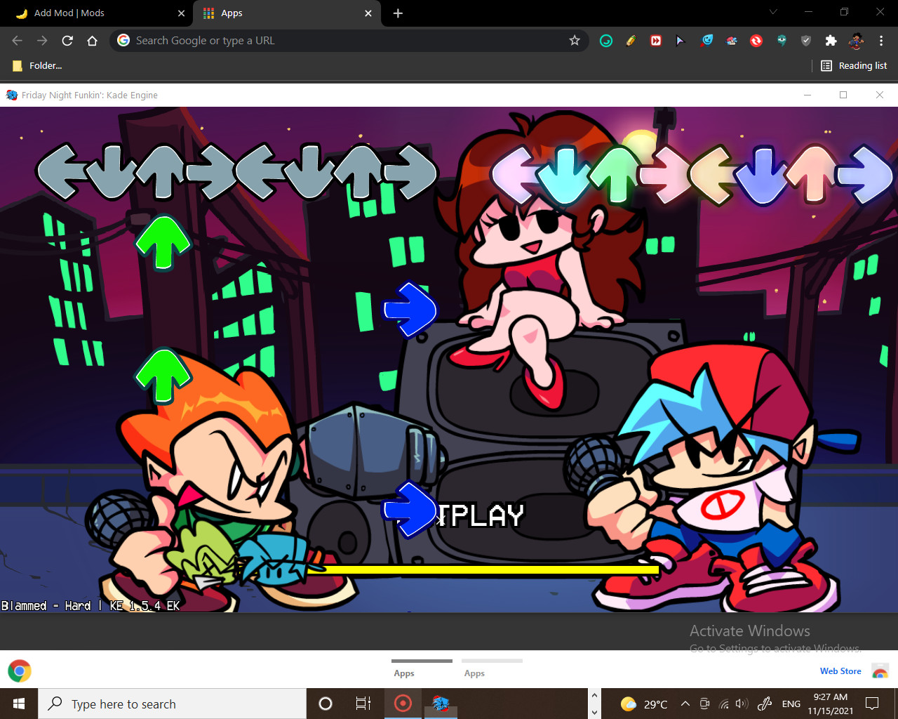Select the first Apps page tab
Viewport: 898px width, 719px height.
tap(422, 668)
